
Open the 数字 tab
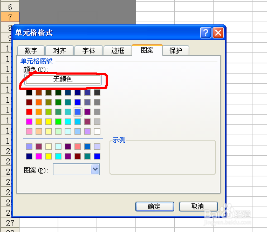click(31, 50)
